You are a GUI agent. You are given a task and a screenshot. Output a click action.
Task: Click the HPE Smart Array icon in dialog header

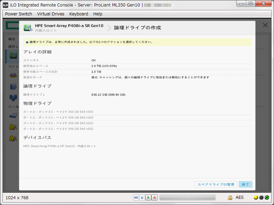tap(28, 27)
